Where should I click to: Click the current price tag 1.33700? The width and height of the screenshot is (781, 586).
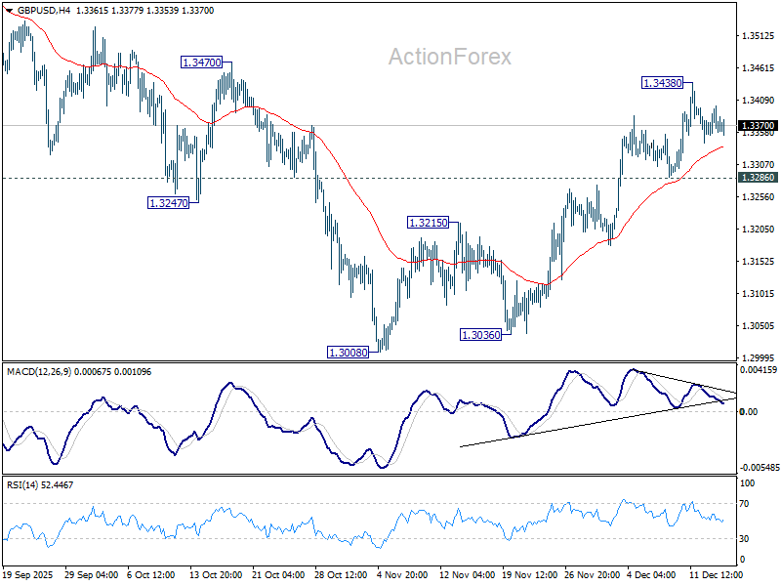(758, 126)
